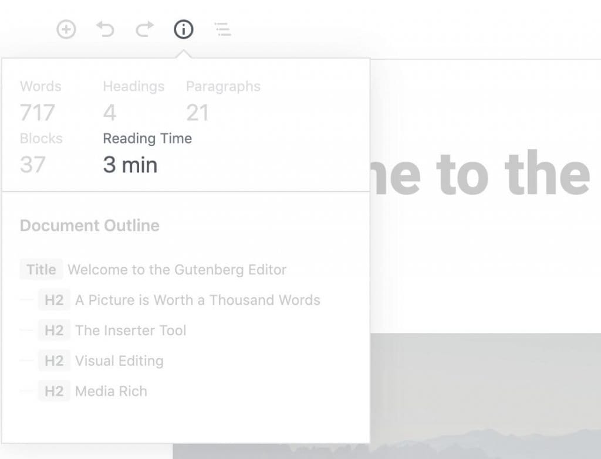The width and height of the screenshot is (601, 459).
Task: Click the cover image below the title
Action: [x=485, y=396]
